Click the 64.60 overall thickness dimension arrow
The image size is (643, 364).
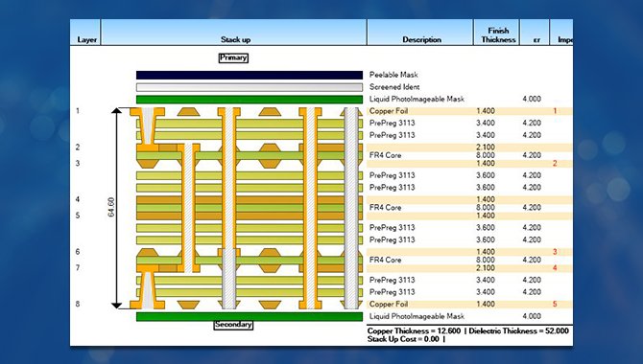click(x=117, y=208)
